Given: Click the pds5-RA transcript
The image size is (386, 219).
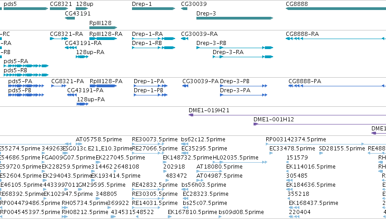Looking at the screenshot, I should [26, 66].
